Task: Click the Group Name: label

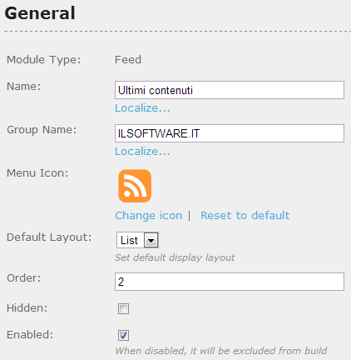Action: pos(42,130)
